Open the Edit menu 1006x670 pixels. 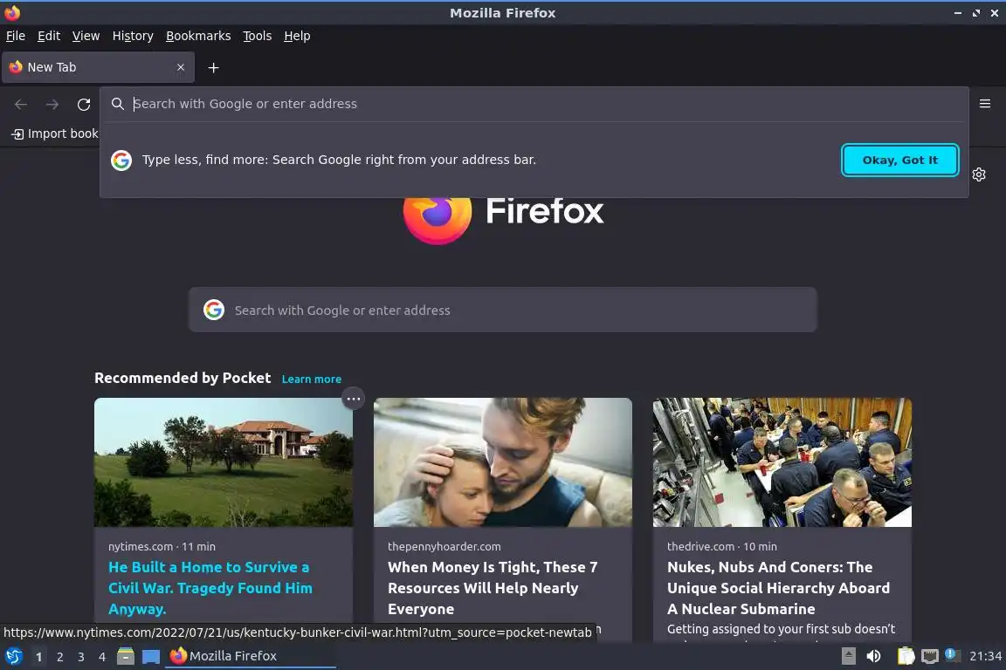pyautogui.click(x=49, y=36)
